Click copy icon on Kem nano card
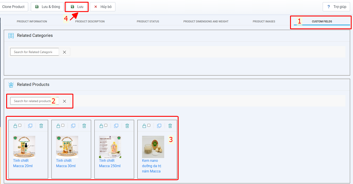Viewport: 353px width, 184px height. (159, 126)
